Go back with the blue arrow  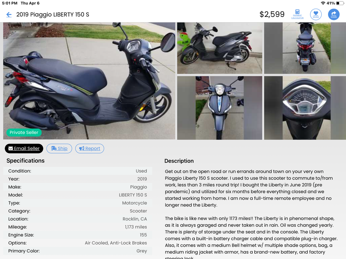click(9, 15)
